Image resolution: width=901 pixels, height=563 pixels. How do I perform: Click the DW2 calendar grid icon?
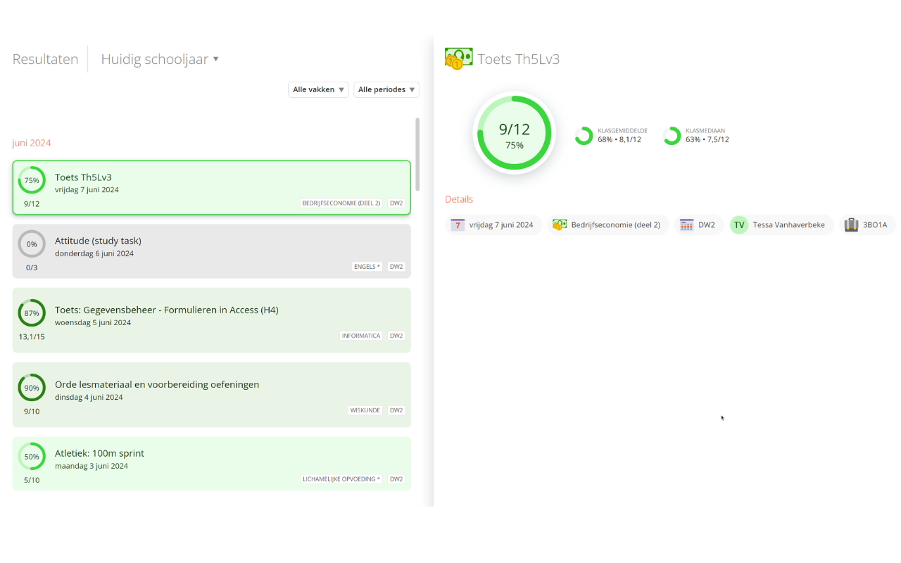coord(686,224)
